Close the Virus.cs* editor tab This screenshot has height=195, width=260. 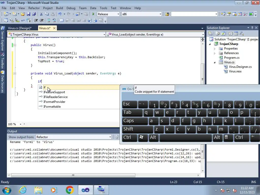(54, 28)
